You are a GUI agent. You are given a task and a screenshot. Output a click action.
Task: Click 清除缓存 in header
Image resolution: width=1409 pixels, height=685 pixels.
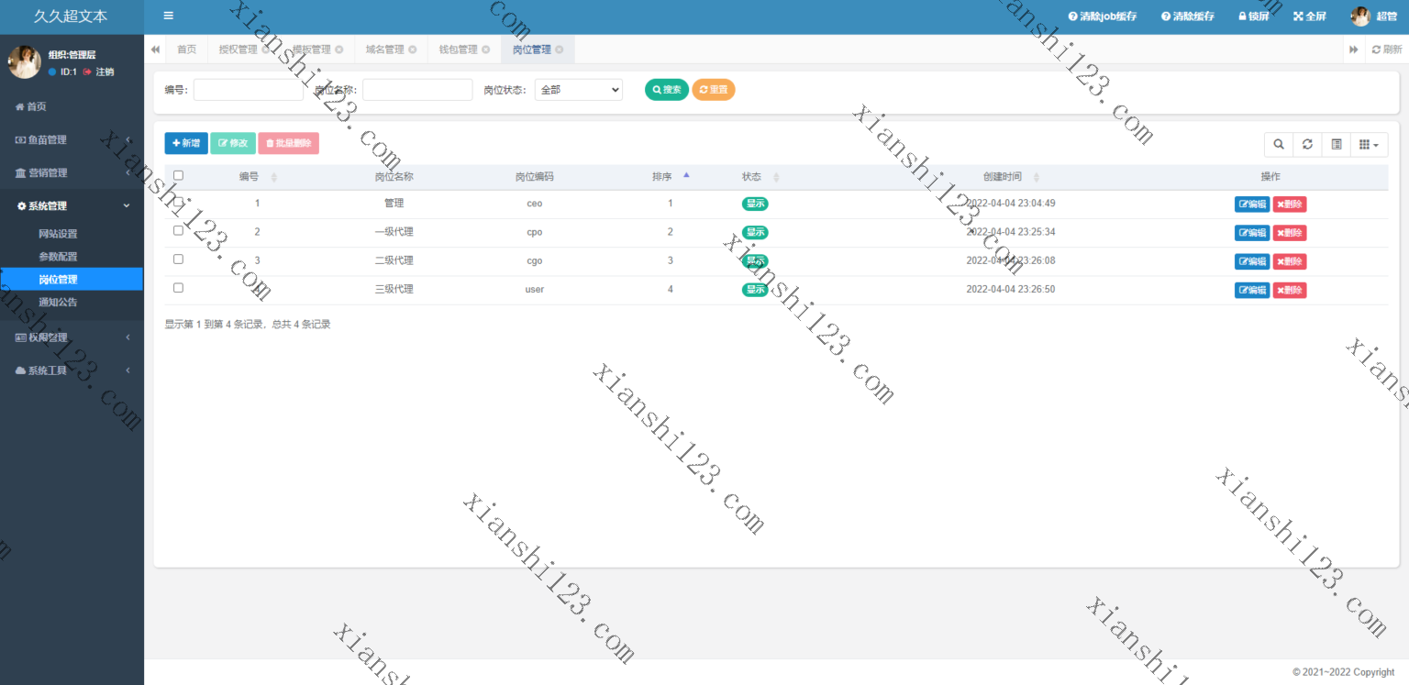[1188, 17]
